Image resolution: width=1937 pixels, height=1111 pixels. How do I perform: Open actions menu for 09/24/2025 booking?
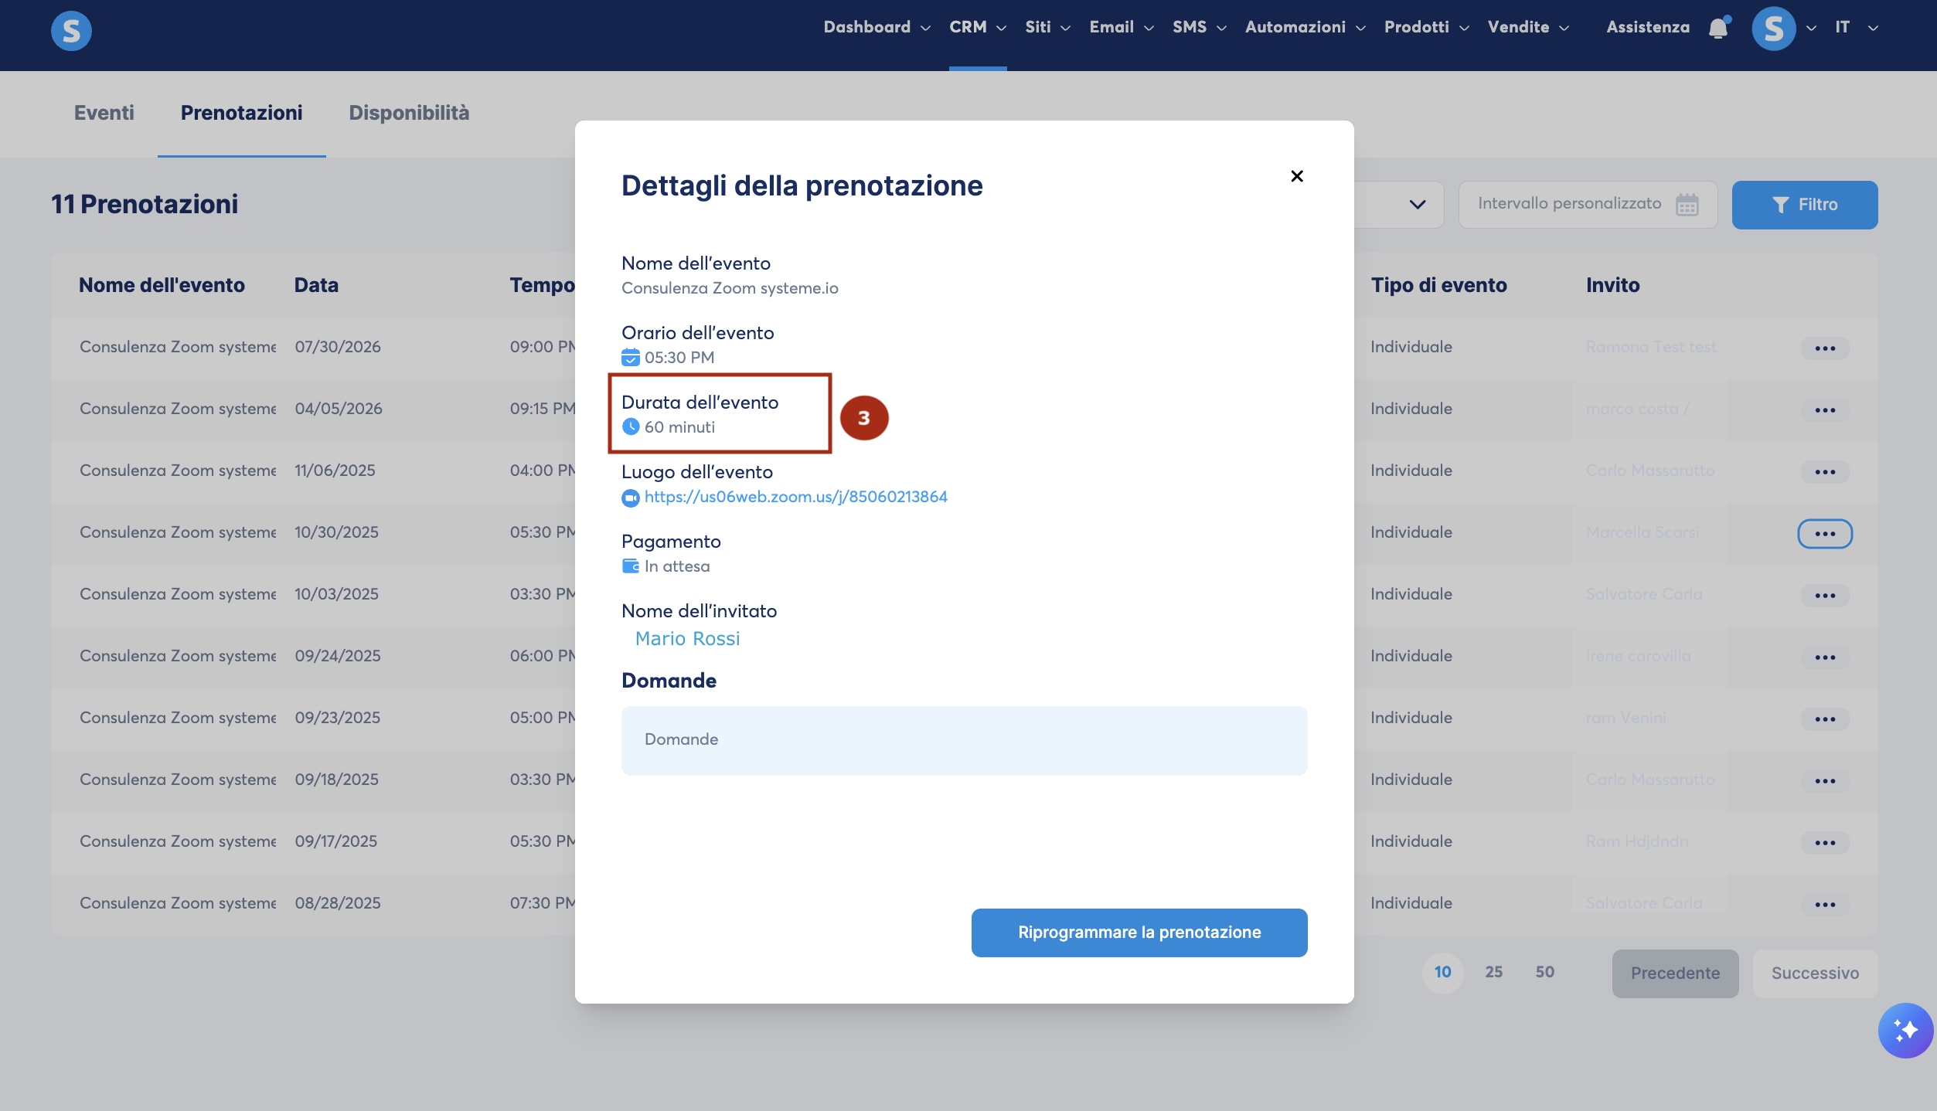(1825, 657)
